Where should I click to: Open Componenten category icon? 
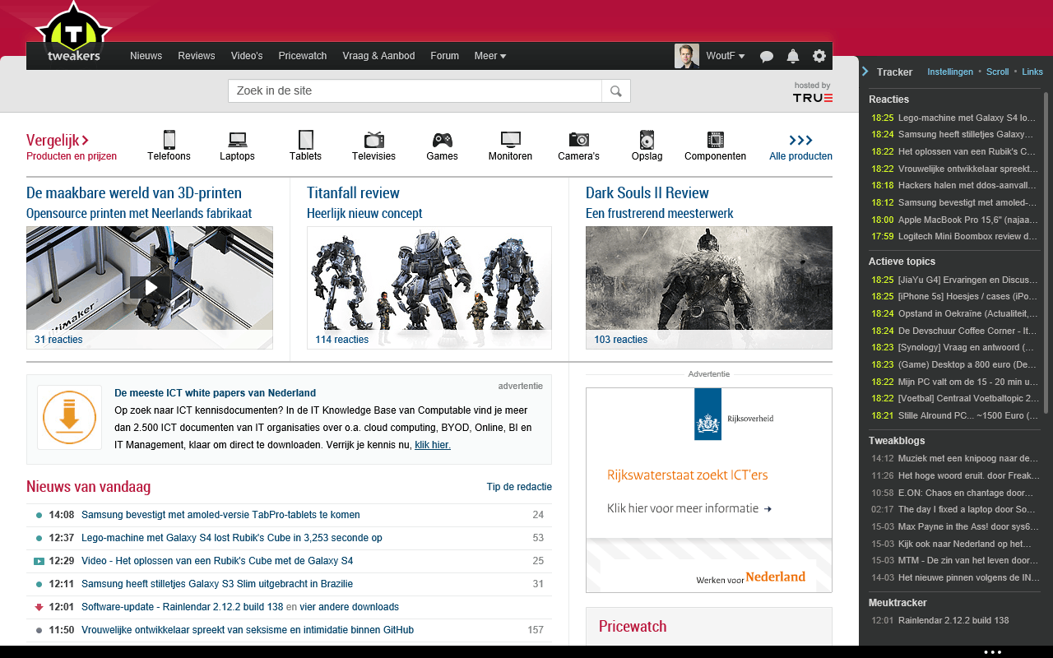[715, 139]
